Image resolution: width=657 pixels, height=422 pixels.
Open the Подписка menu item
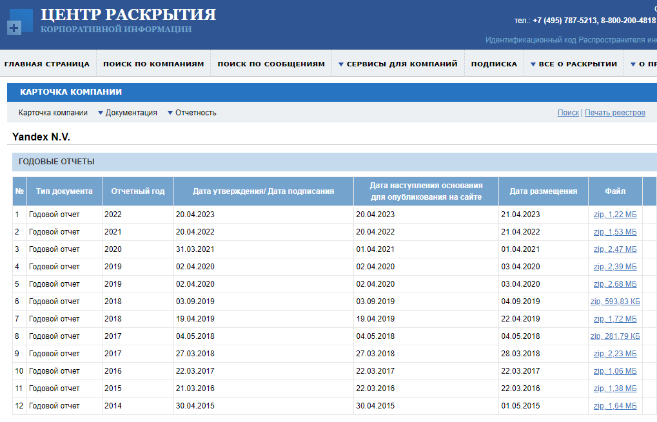pos(493,64)
